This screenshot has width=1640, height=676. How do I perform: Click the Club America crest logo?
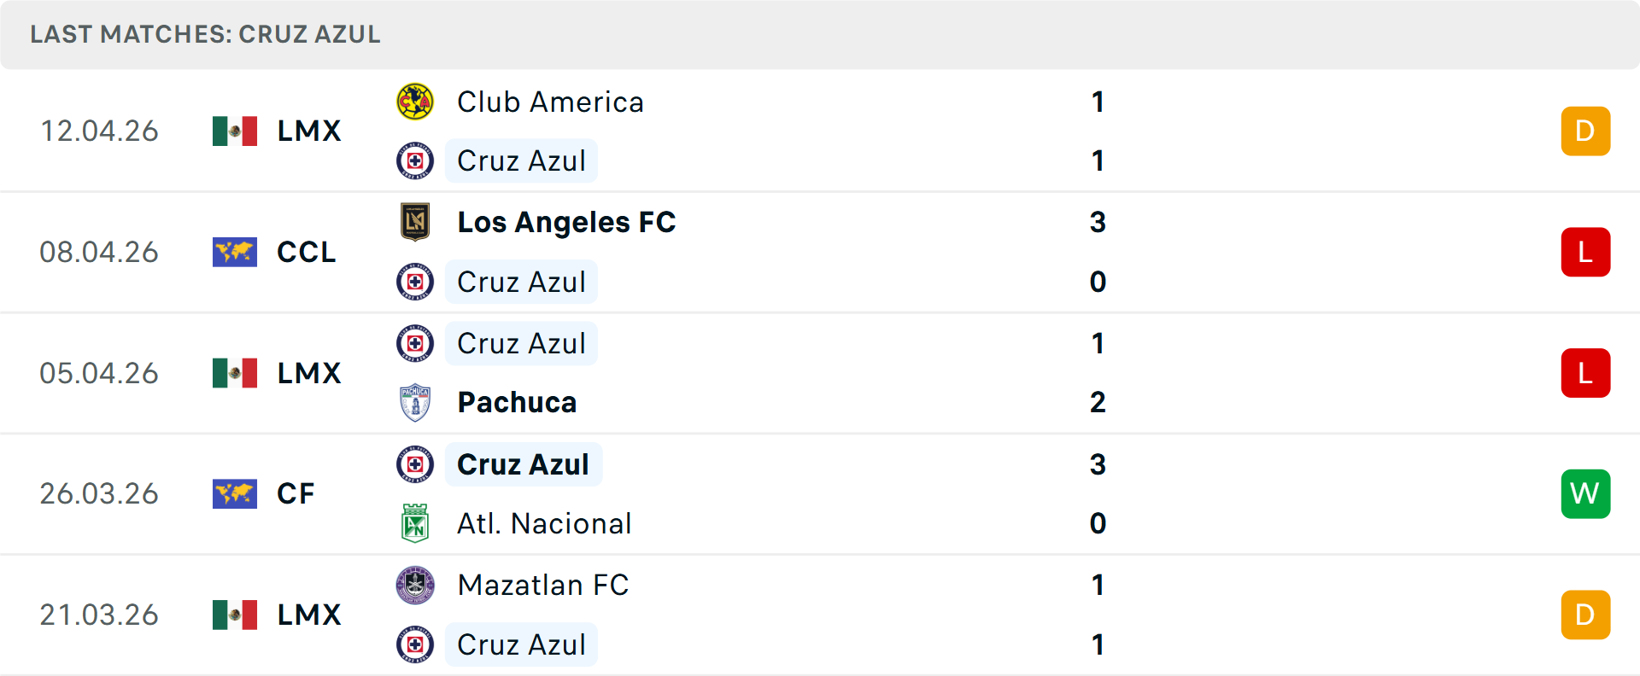coord(415,102)
